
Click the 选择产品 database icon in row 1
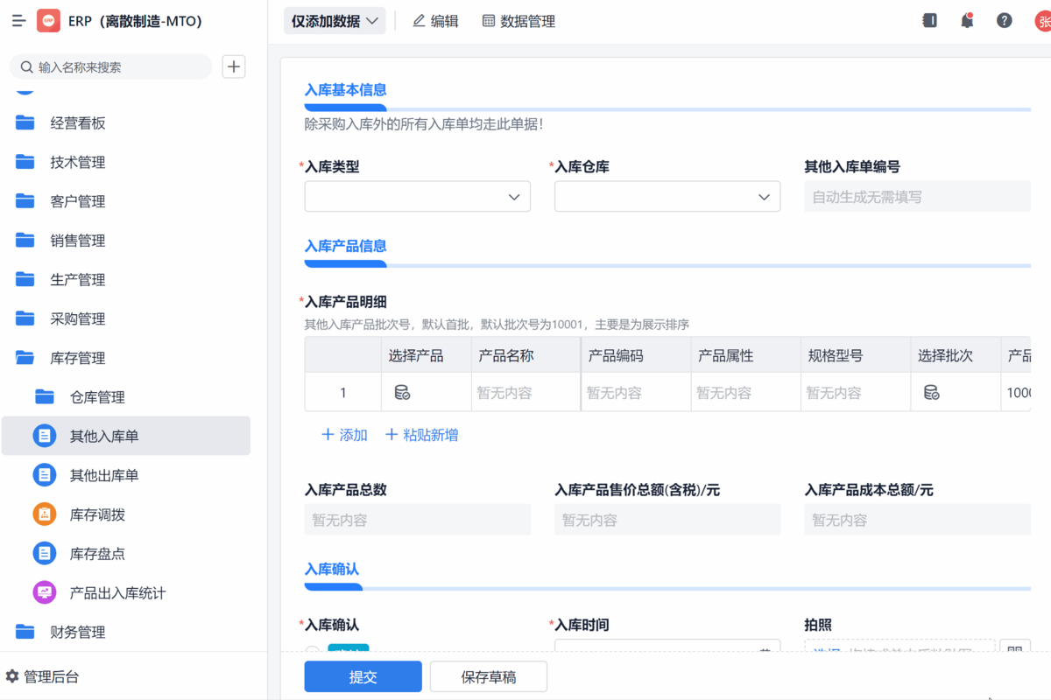(402, 393)
